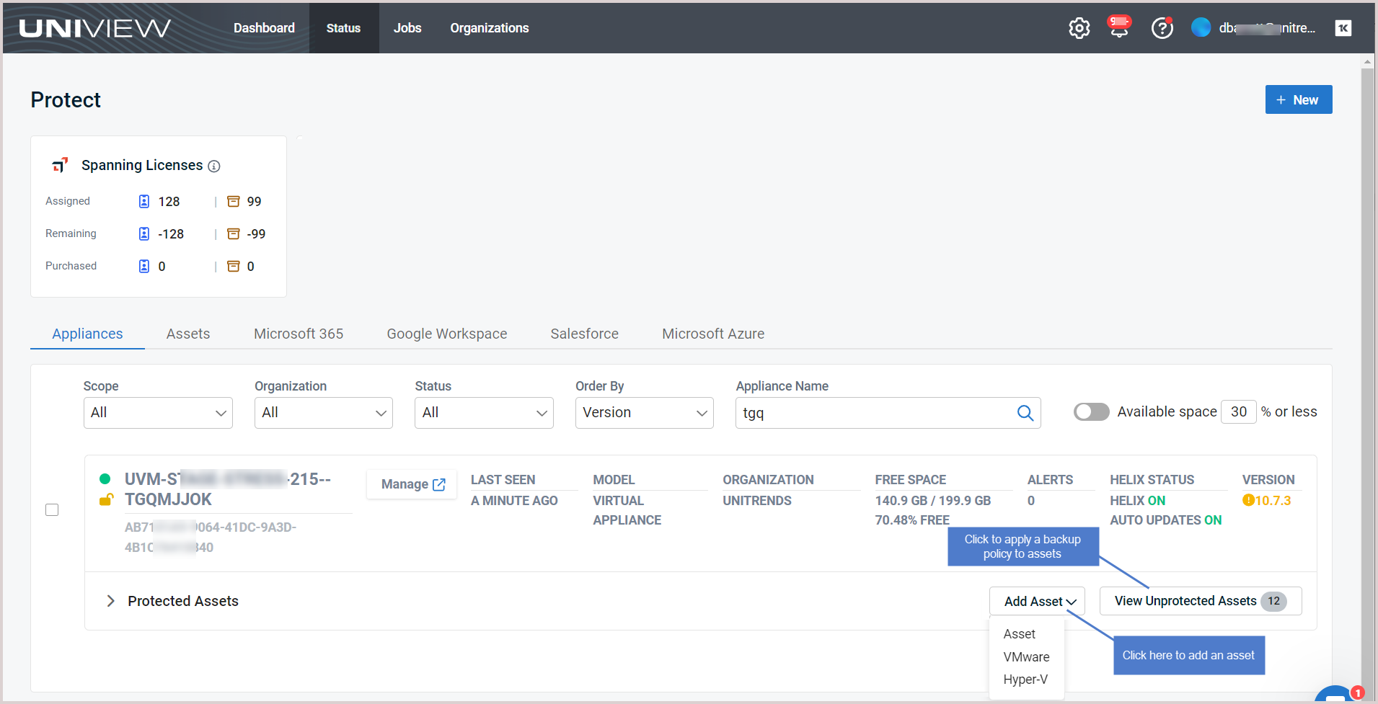Open the Add Asset dropdown button
Screen dimensions: 1378x704
point(1037,601)
